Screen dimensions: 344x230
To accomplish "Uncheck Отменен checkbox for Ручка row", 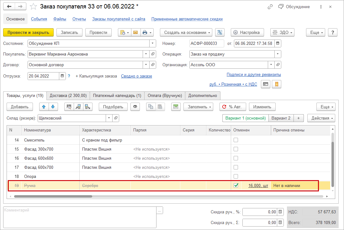I will pyautogui.click(x=236, y=185).
